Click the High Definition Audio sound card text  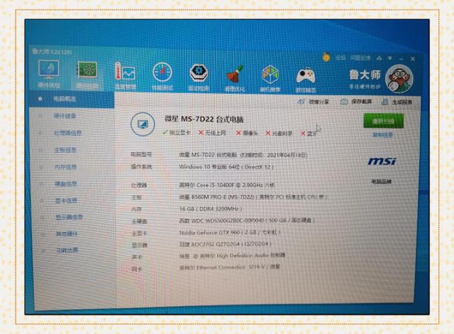pyautogui.click(x=232, y=255)
